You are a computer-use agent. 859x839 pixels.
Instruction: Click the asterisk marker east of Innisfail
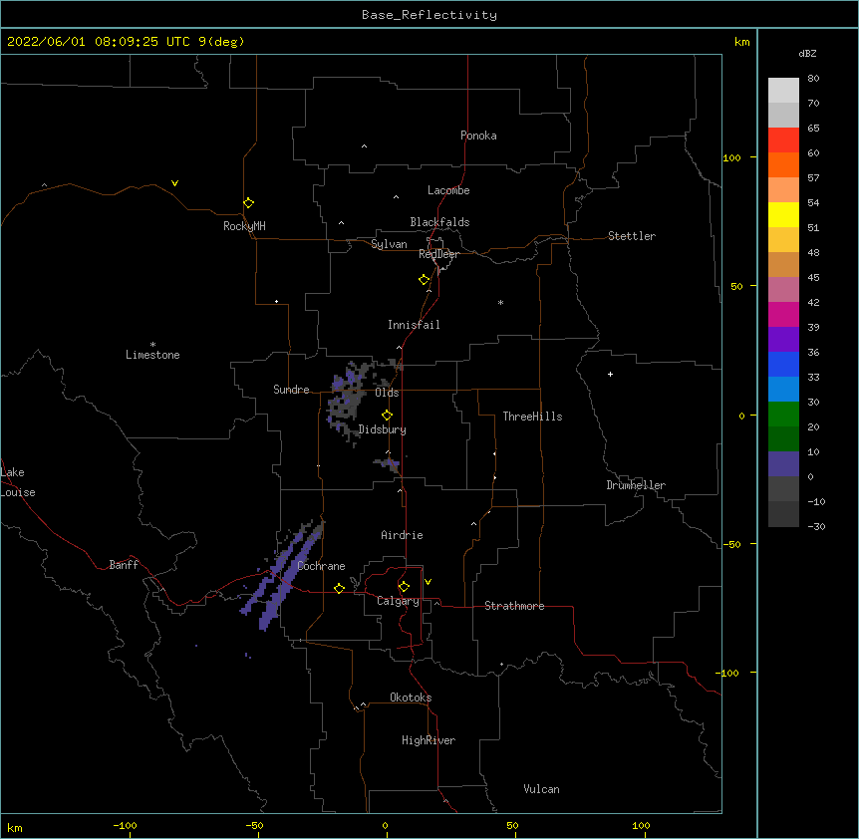(500, 302)
